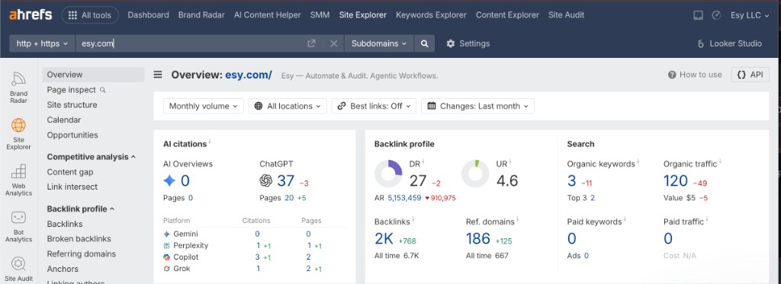Viewport: 781px width, 284px height.
Task: Open Brand Radar sidebar icon
Action: point(18,87)
